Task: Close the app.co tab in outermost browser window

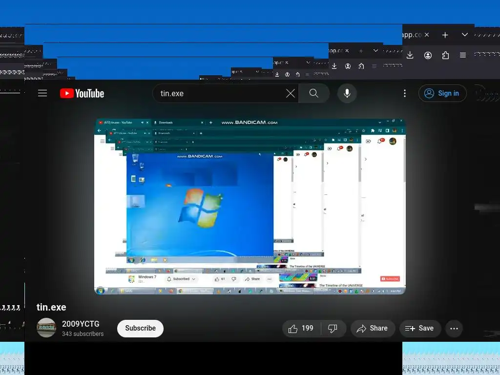Action: coord(427,35)
